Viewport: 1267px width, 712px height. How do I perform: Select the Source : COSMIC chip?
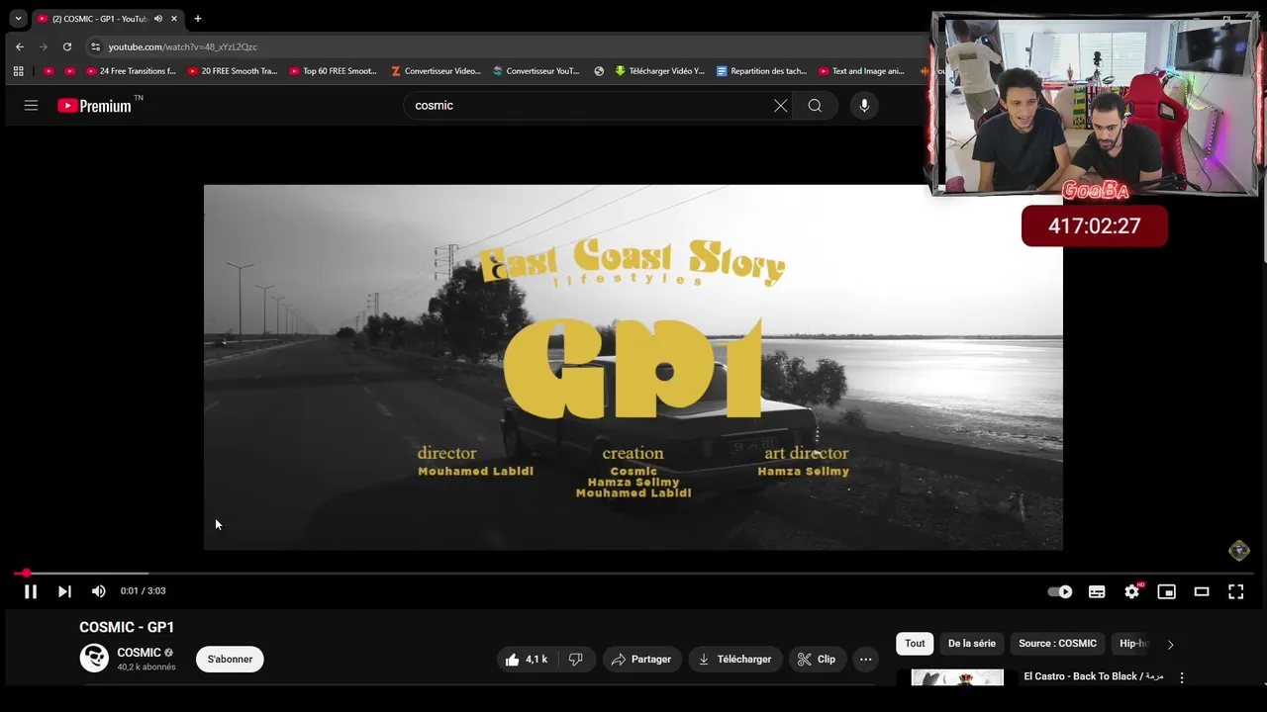1057,644
